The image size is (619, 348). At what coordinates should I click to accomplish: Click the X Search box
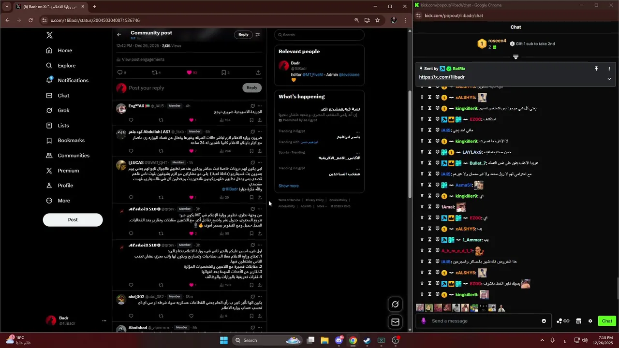(319, 35)
